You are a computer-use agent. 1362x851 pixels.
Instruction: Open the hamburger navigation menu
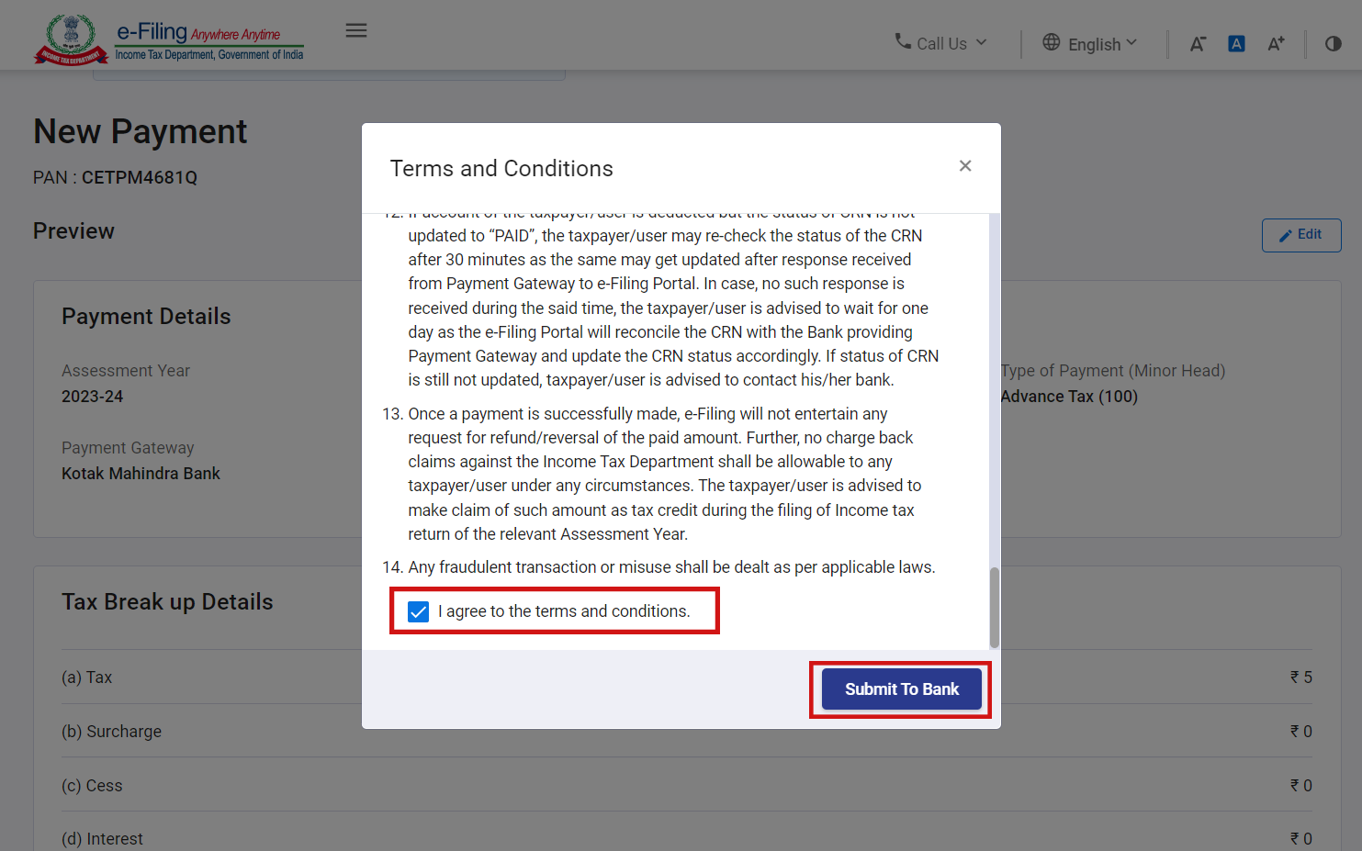[355, 30]
